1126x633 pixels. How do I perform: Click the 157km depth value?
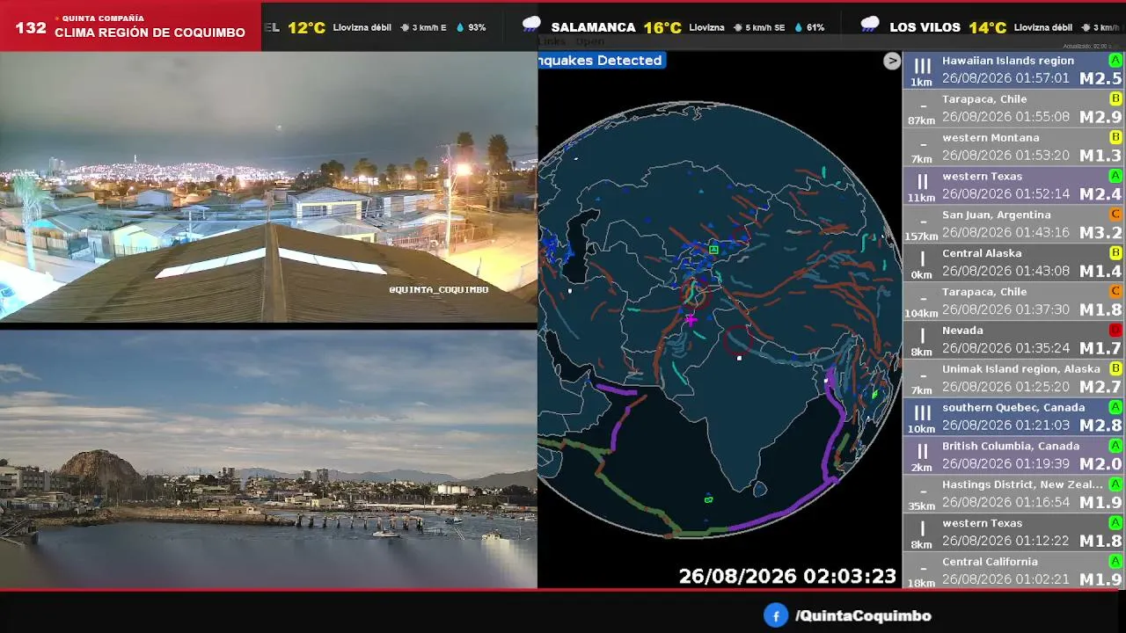[x=922, y=236]
